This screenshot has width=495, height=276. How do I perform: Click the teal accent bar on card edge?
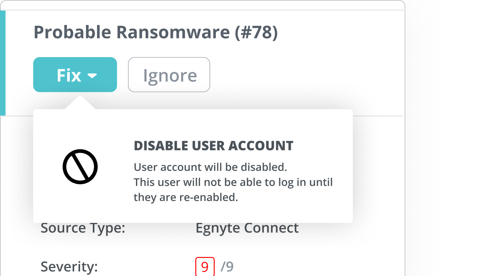click(x=3, y=63)
